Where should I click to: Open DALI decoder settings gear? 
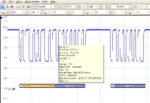click(14, 89)
